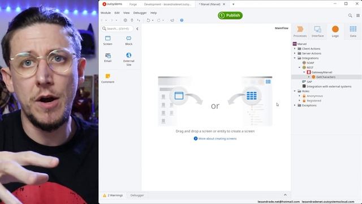Close the Marvel module tab

click(224, 4)
